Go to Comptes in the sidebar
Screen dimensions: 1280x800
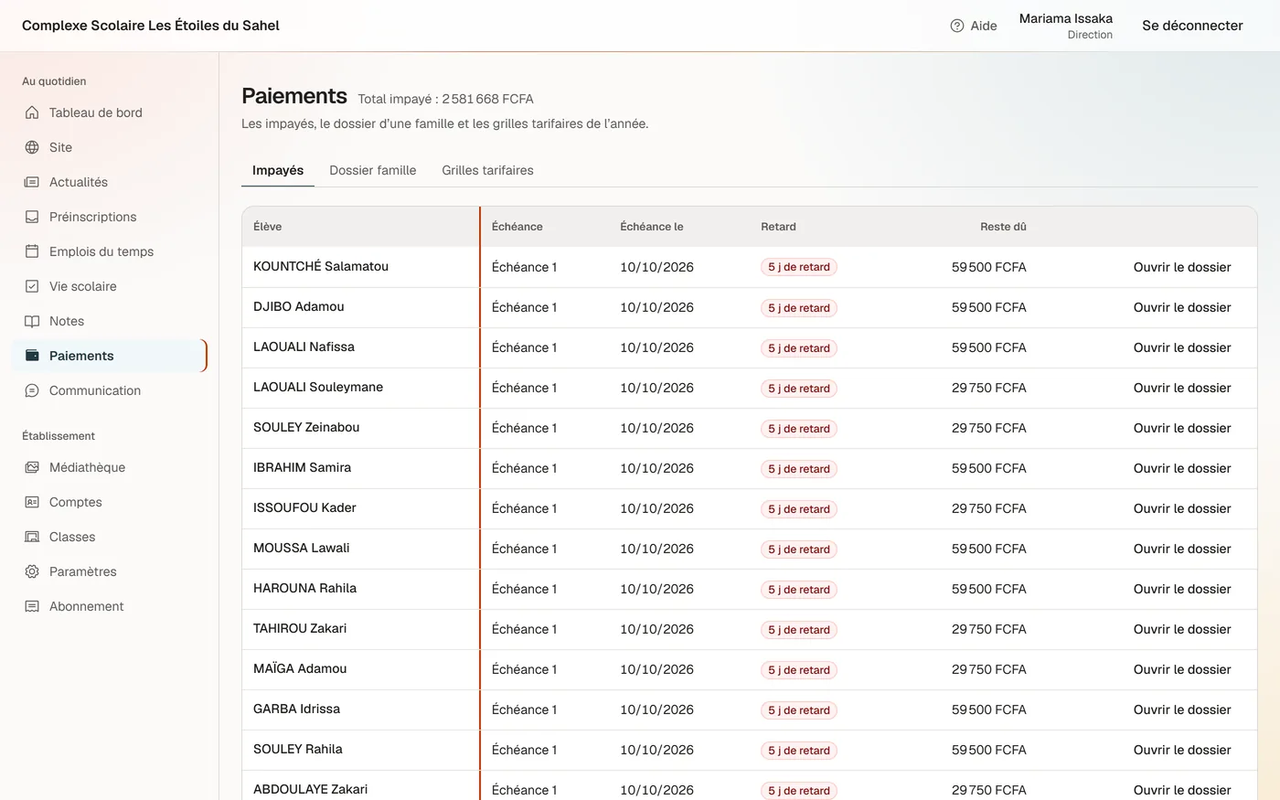click(76, 502)
